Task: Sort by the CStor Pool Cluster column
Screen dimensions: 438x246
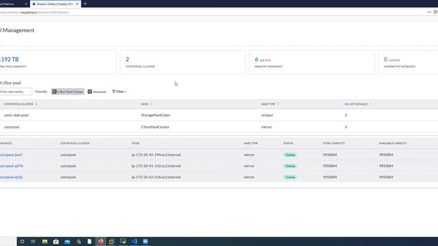Action: (x=21, y=104)
